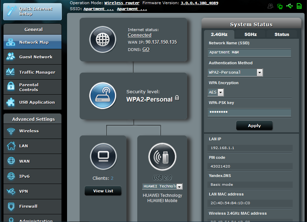Click the user accounts icon in header
The height and width of the screenshot is (222, 307).
point(270,6)
